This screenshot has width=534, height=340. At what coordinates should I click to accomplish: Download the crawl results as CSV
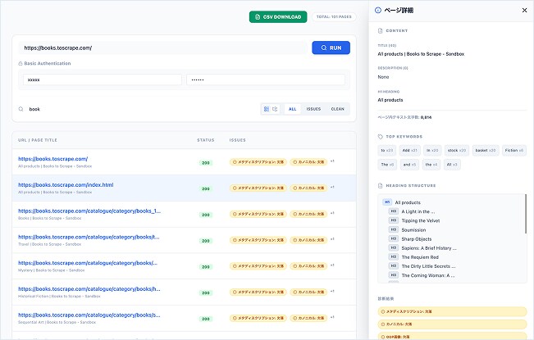[x=278, y=16]
